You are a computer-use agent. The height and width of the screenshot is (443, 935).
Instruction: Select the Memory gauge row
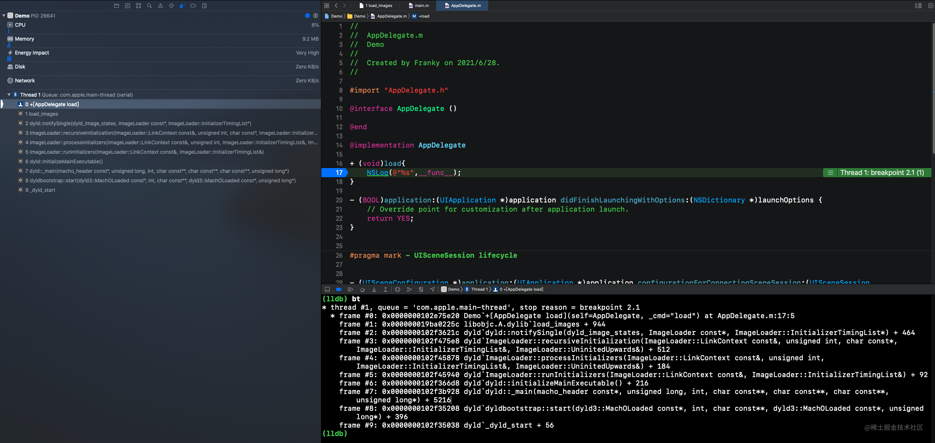160,41
